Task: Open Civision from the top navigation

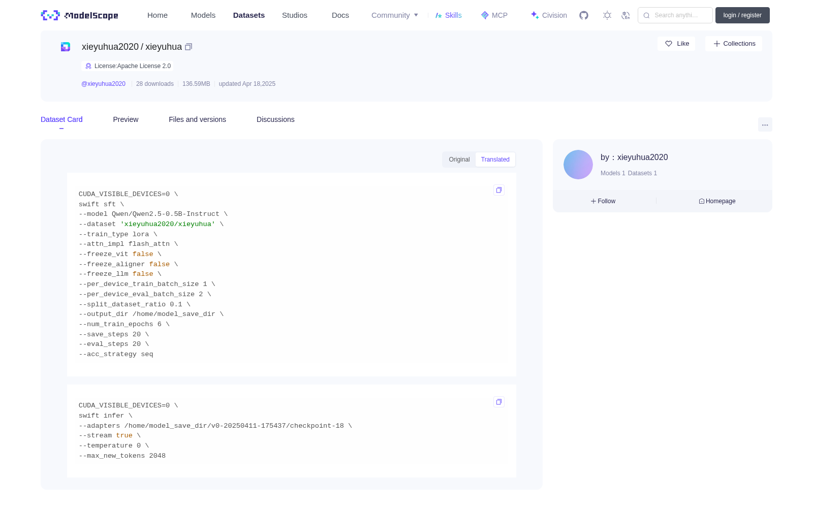Action: coord(549,15)
